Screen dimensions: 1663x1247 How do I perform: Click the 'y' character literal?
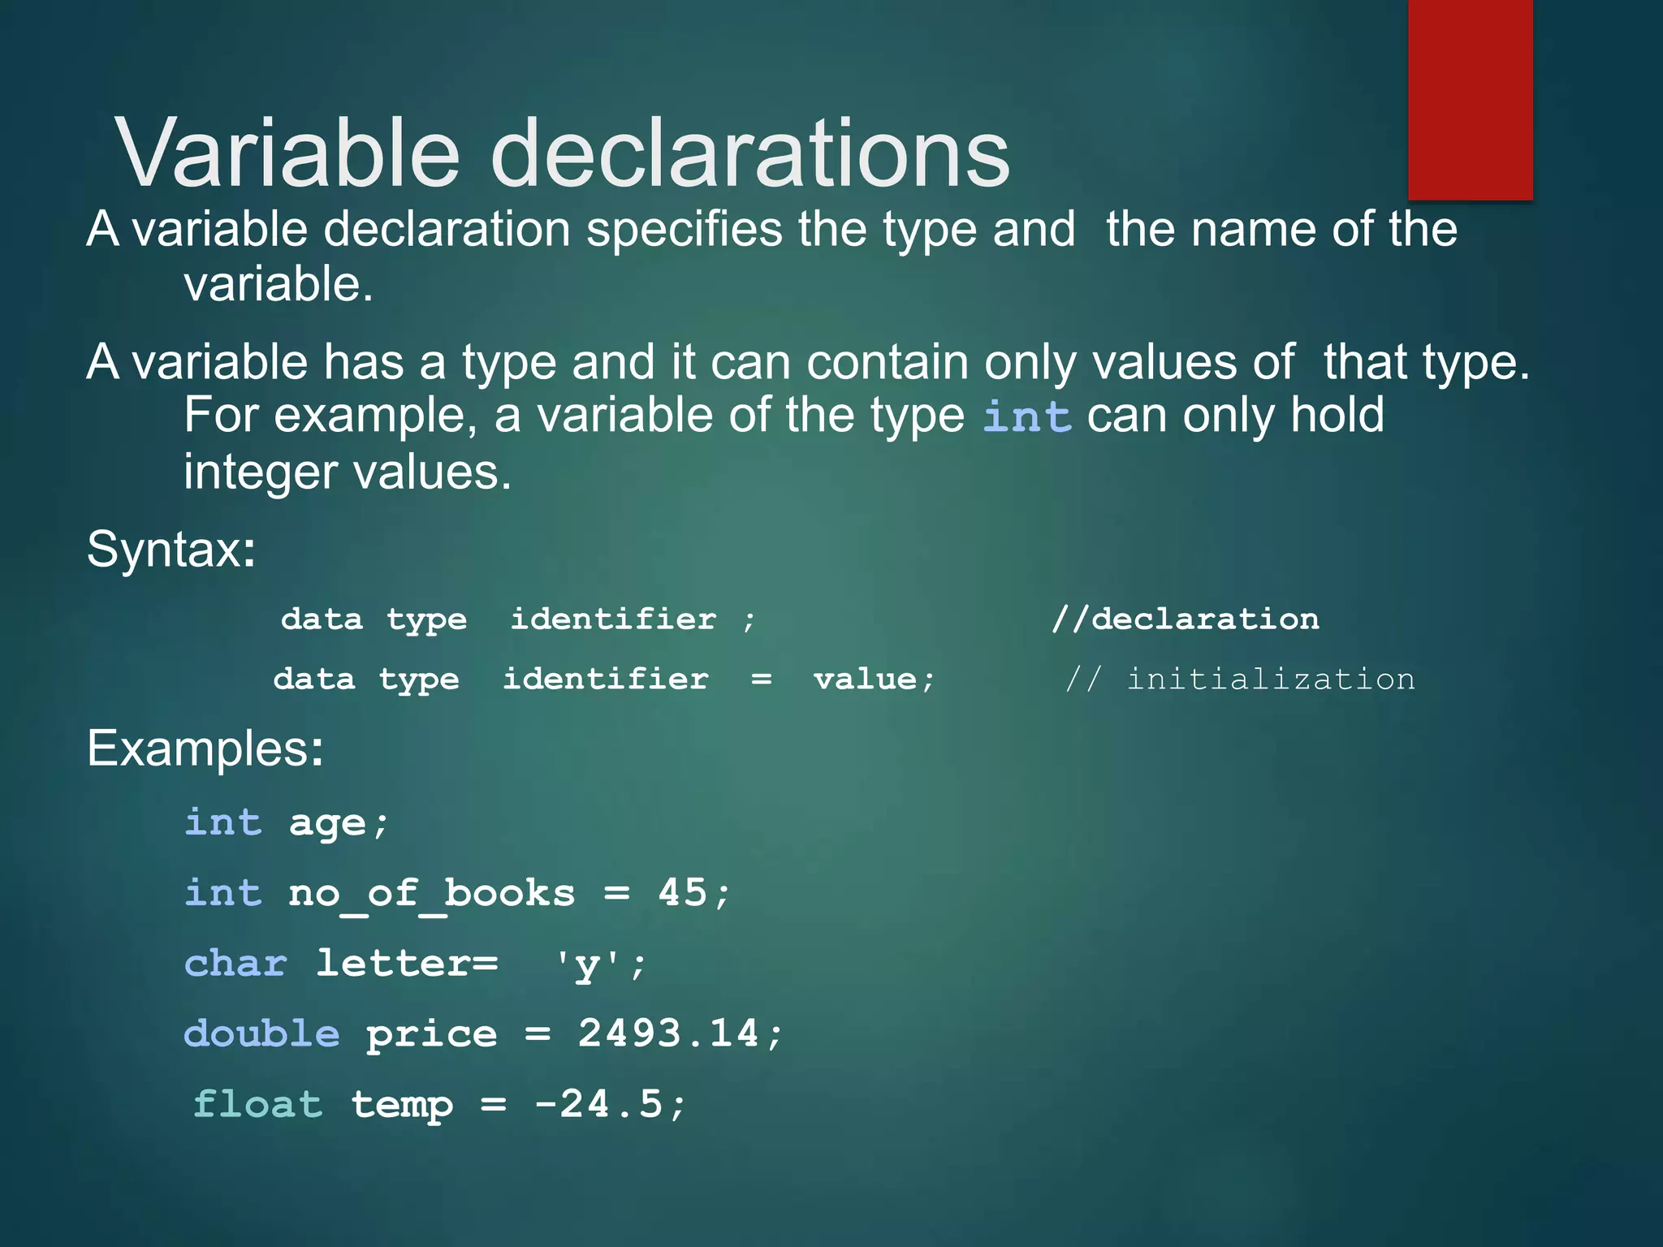click(589, 965)
